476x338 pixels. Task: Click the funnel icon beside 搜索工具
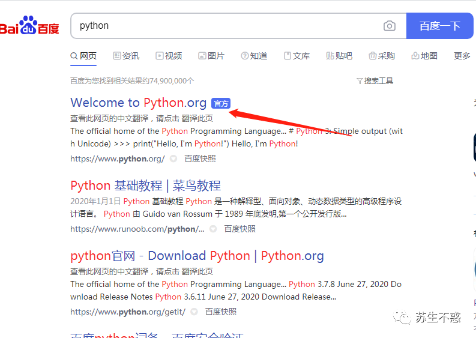point(360,81)
